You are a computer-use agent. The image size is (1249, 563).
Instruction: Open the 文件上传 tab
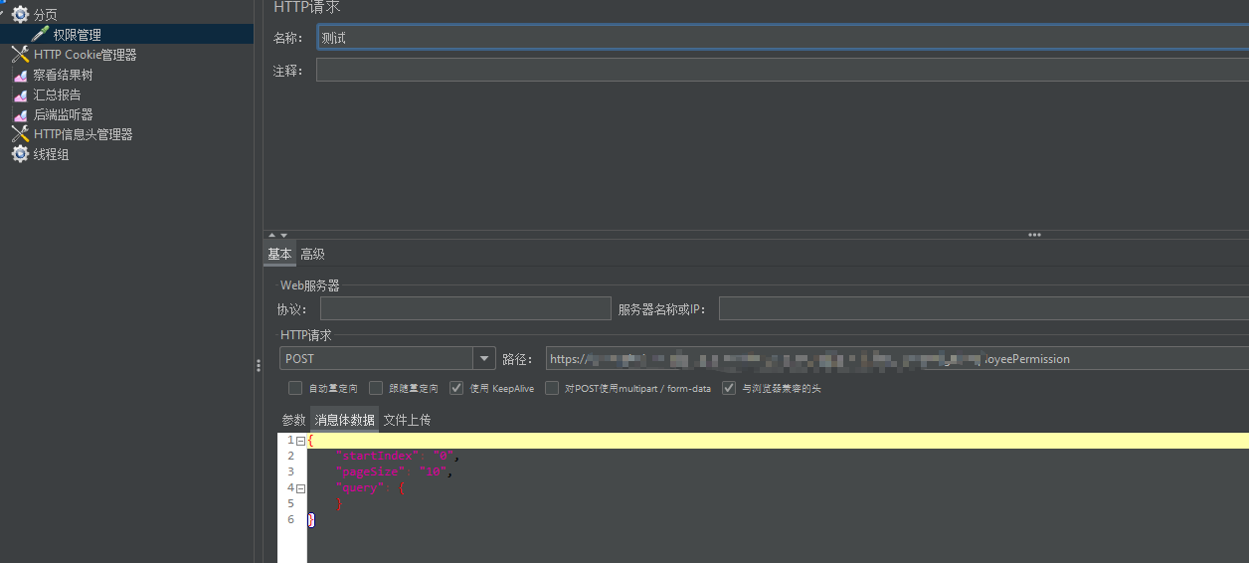[408, 420]
